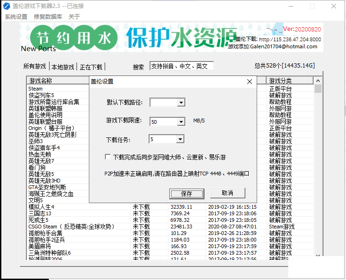This screenshot has height=280, width=346.
Task: Click the app logo icon in title bar
Action: (7, 6)
